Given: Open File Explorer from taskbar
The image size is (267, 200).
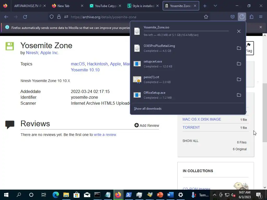Looking at the screenshot, I should pos(66,195).
